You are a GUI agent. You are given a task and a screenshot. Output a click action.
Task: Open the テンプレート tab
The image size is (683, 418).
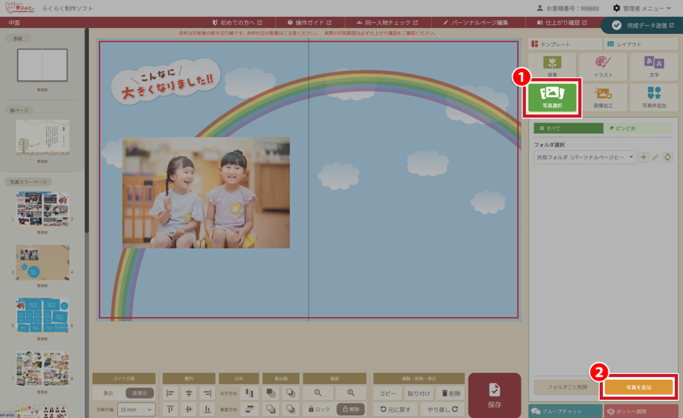pos(565,44)
